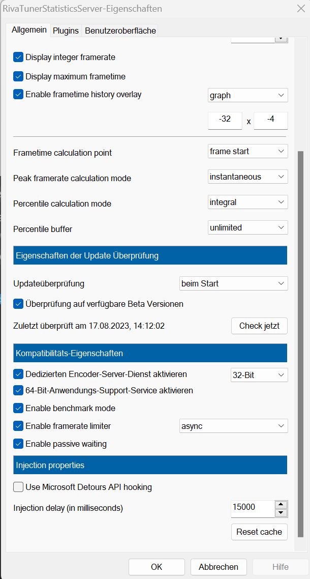Viewport: 310px width, 579px height.
Task: Click the Updateüberprüfung label
Action: [x=49, y=284]
